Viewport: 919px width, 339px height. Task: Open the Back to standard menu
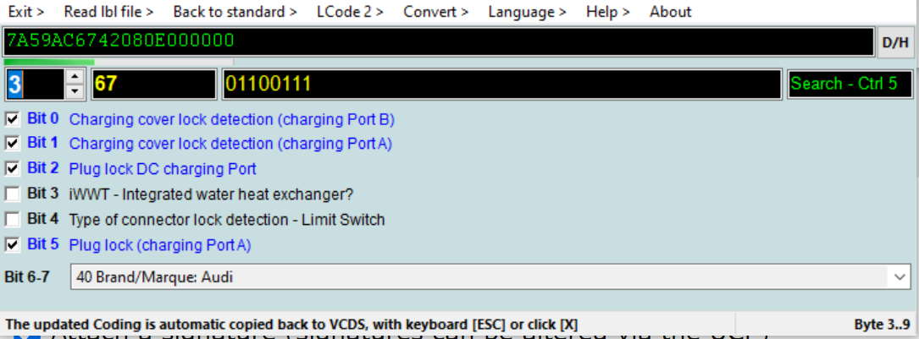[x=235, y=12]
